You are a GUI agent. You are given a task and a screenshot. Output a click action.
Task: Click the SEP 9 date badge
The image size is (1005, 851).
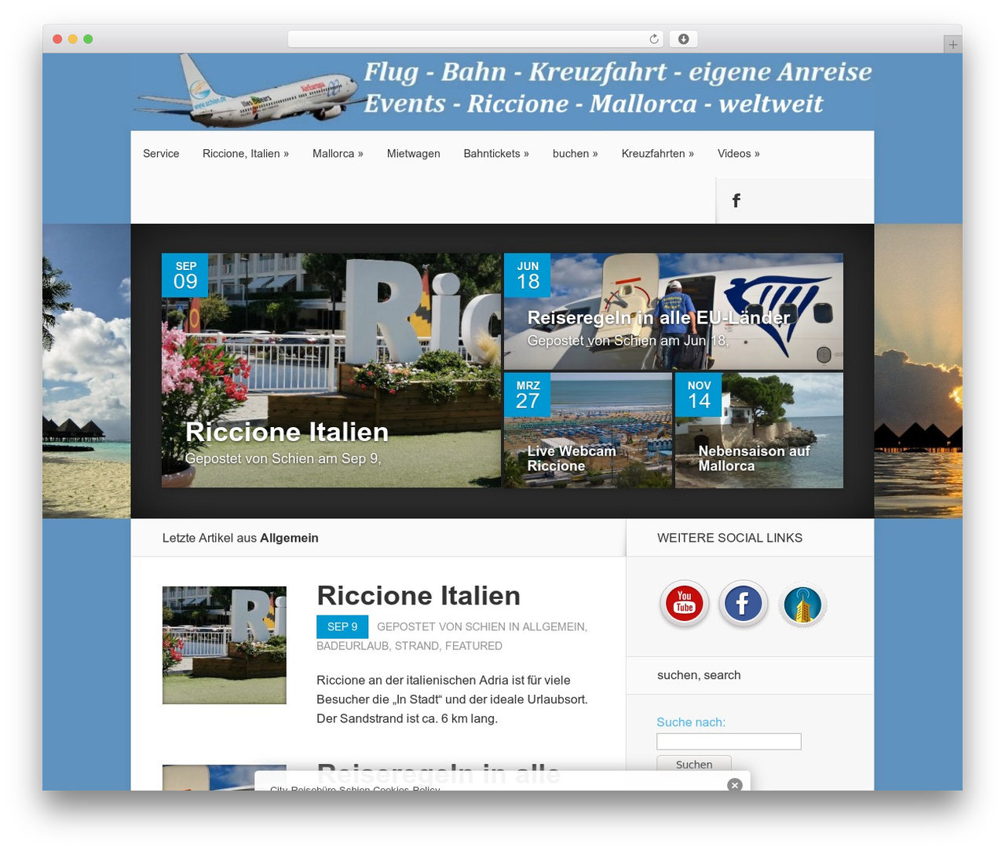342,626
